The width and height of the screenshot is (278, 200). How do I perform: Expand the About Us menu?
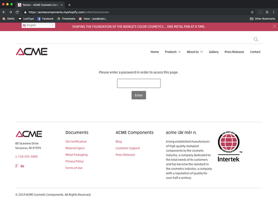pos(195,52)
